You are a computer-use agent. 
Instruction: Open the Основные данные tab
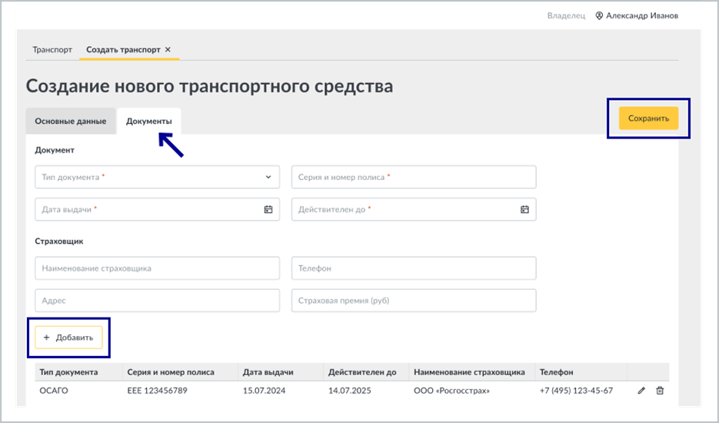(x=71, y=121)
